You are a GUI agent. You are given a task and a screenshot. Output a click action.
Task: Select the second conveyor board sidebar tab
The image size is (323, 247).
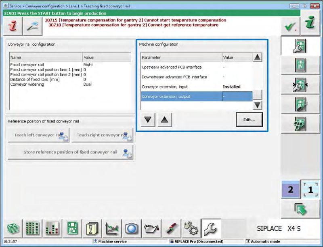[x=300, y=65]
